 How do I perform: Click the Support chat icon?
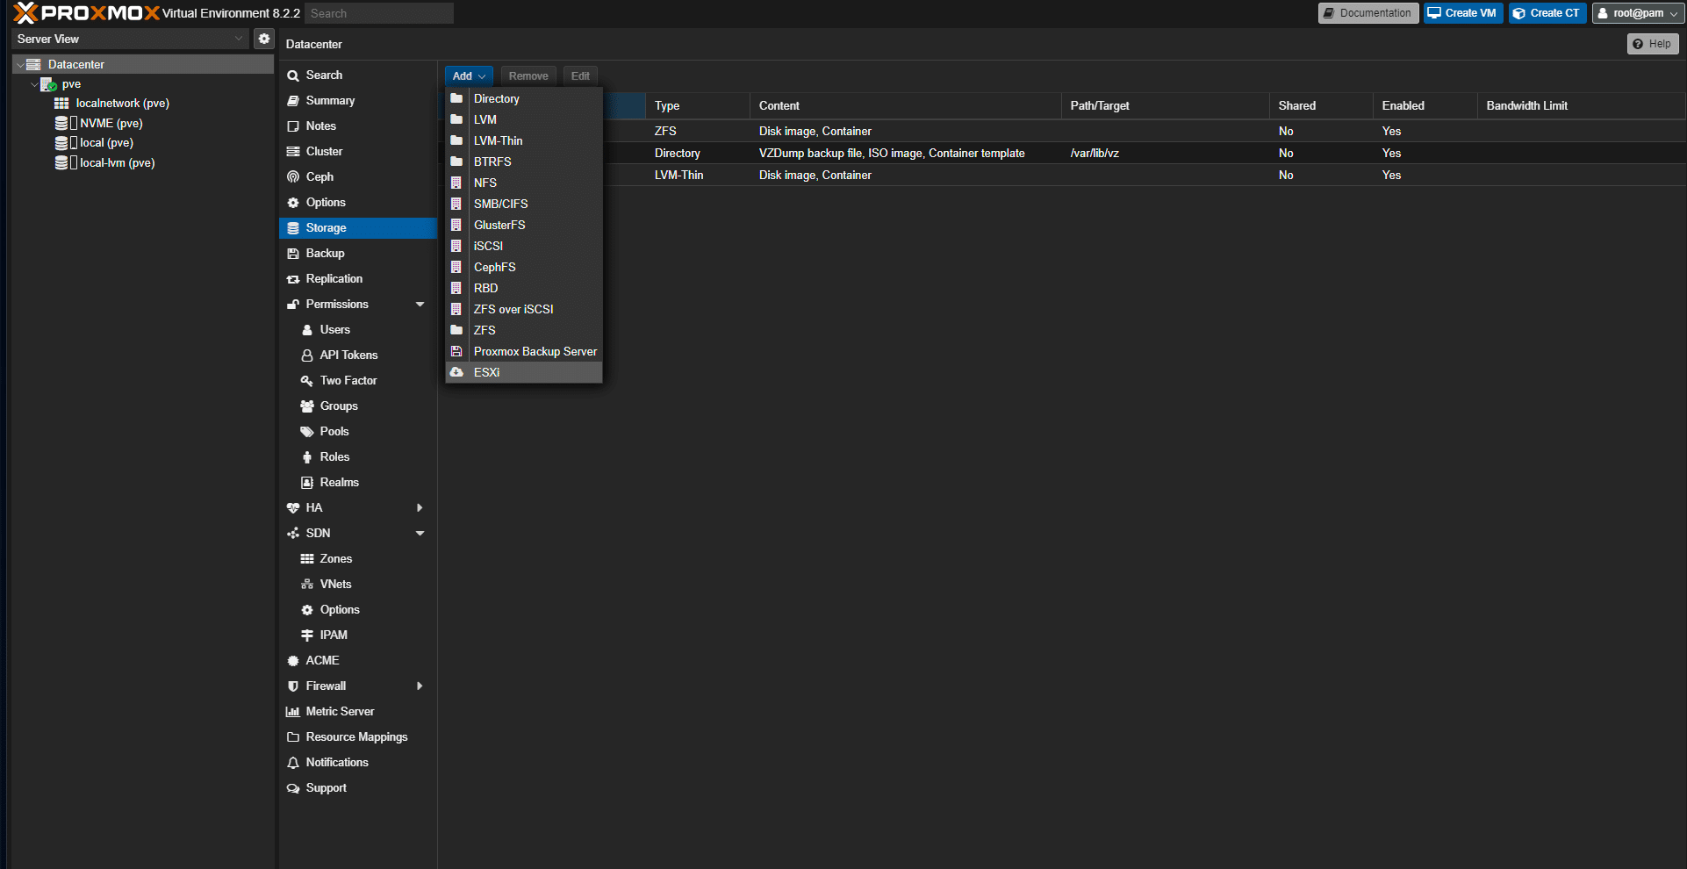pyautogui.click(x=293, y=788)
